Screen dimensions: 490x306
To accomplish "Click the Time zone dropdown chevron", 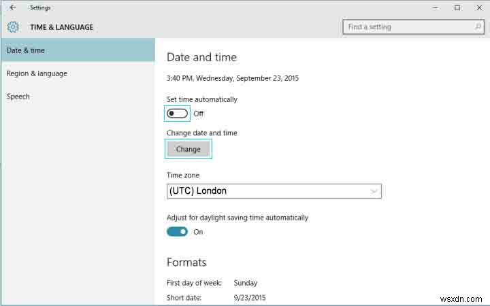I will [374, 191].
